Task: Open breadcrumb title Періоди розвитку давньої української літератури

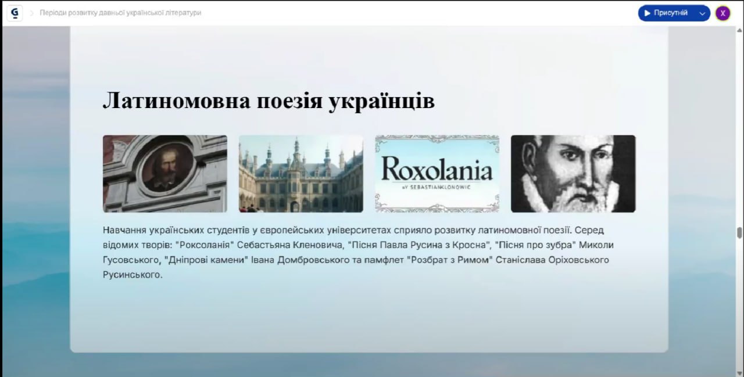Action: (x=120, y=13)
